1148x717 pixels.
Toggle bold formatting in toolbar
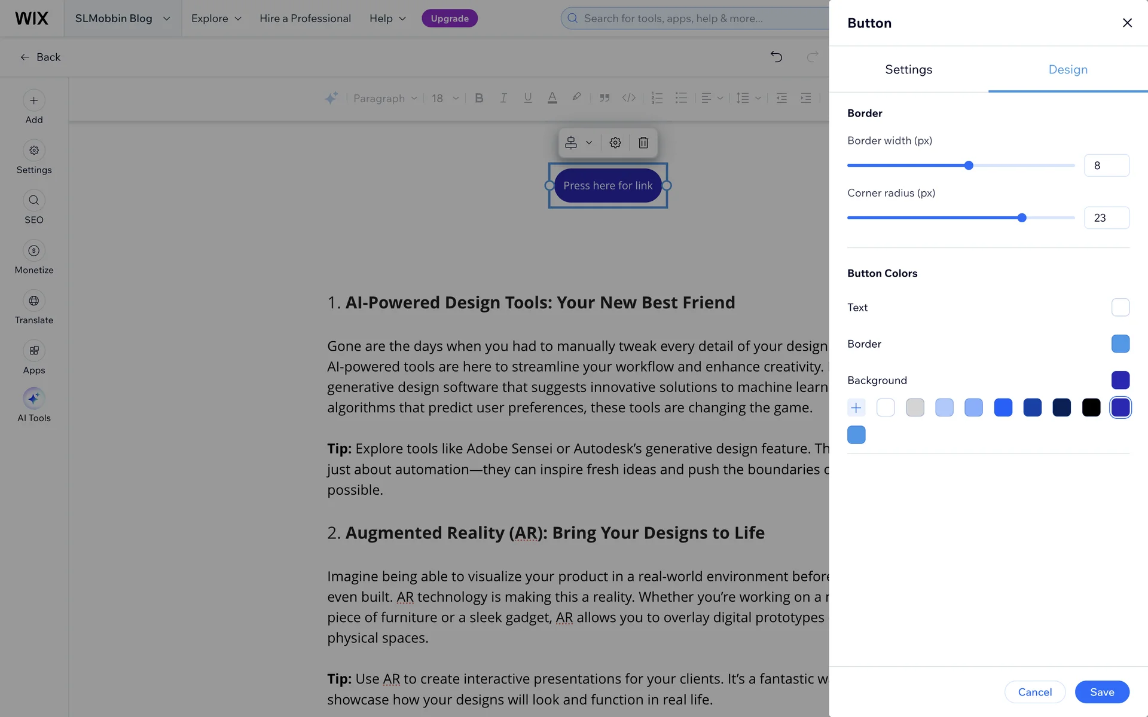point(479,98)
